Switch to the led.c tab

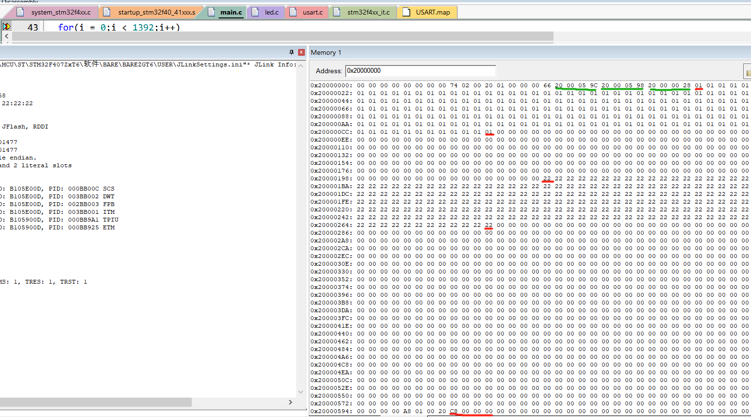point(266,12)
